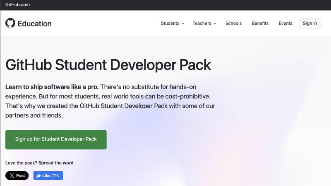Open the Benefits page
Image resolution: width=331 pixels, height=186 pixels.
260,23
